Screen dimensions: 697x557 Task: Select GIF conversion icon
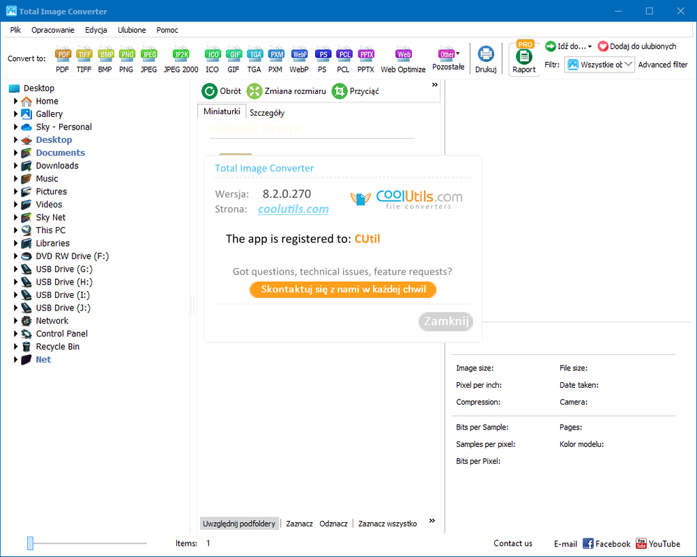click(233, 60)
